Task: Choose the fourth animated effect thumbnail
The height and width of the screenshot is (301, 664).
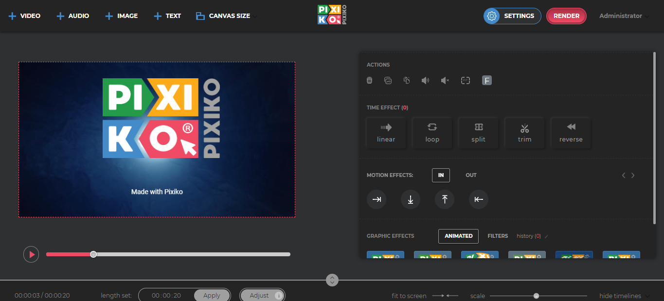Action: [527, 255]
